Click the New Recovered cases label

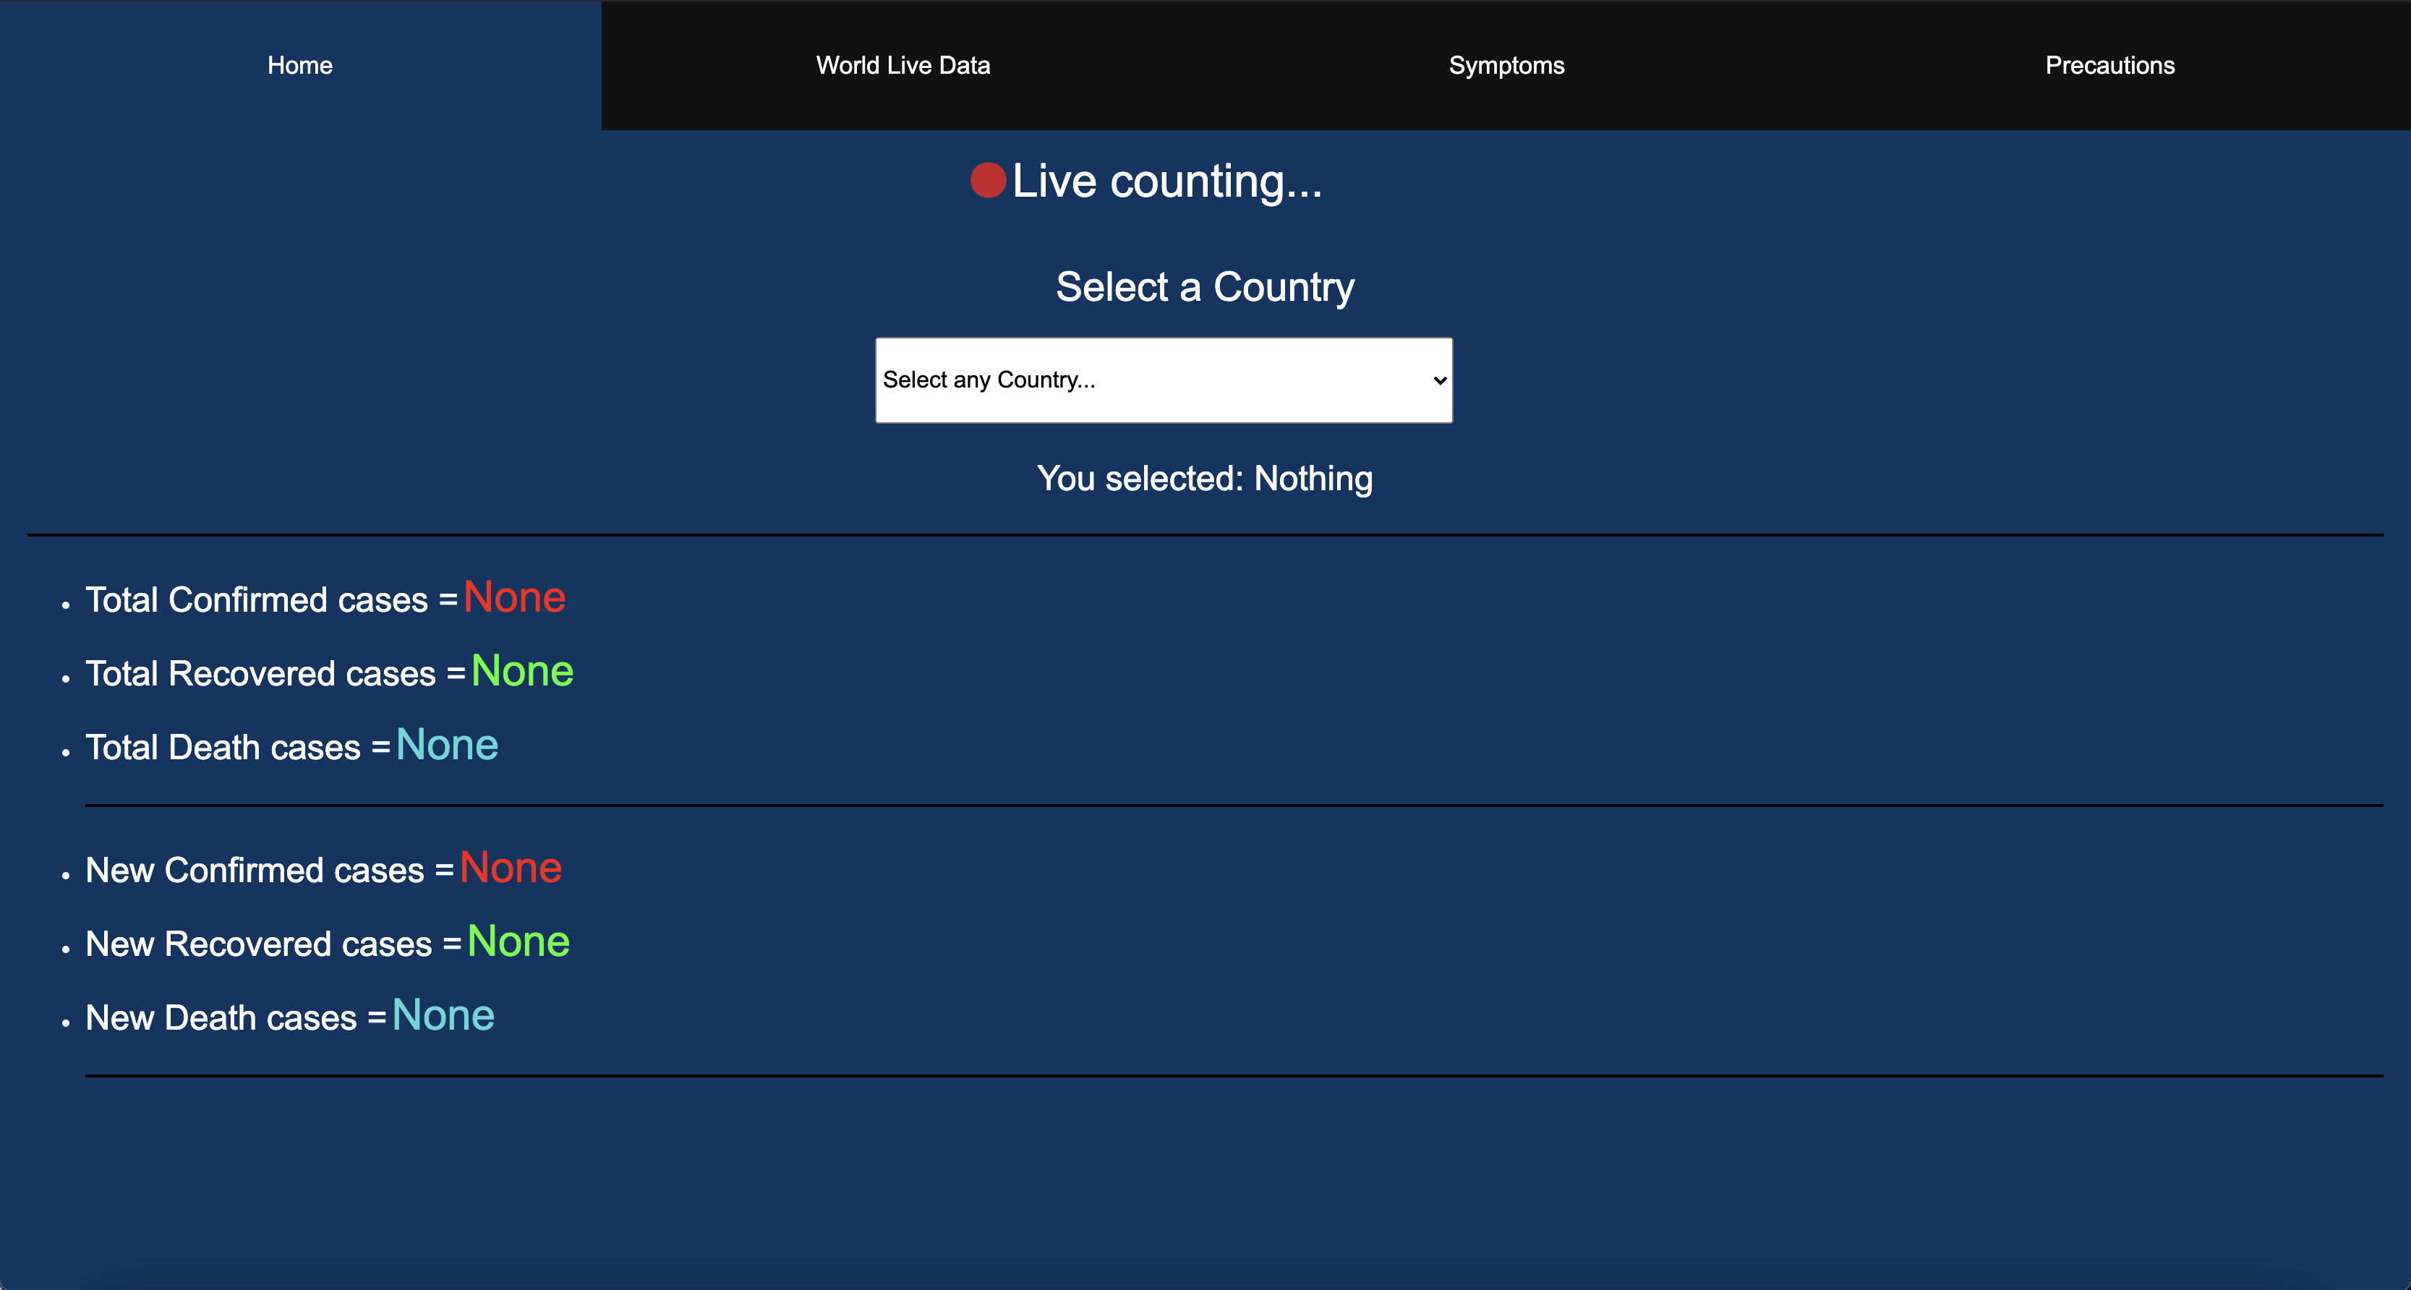tap(258, 944)
